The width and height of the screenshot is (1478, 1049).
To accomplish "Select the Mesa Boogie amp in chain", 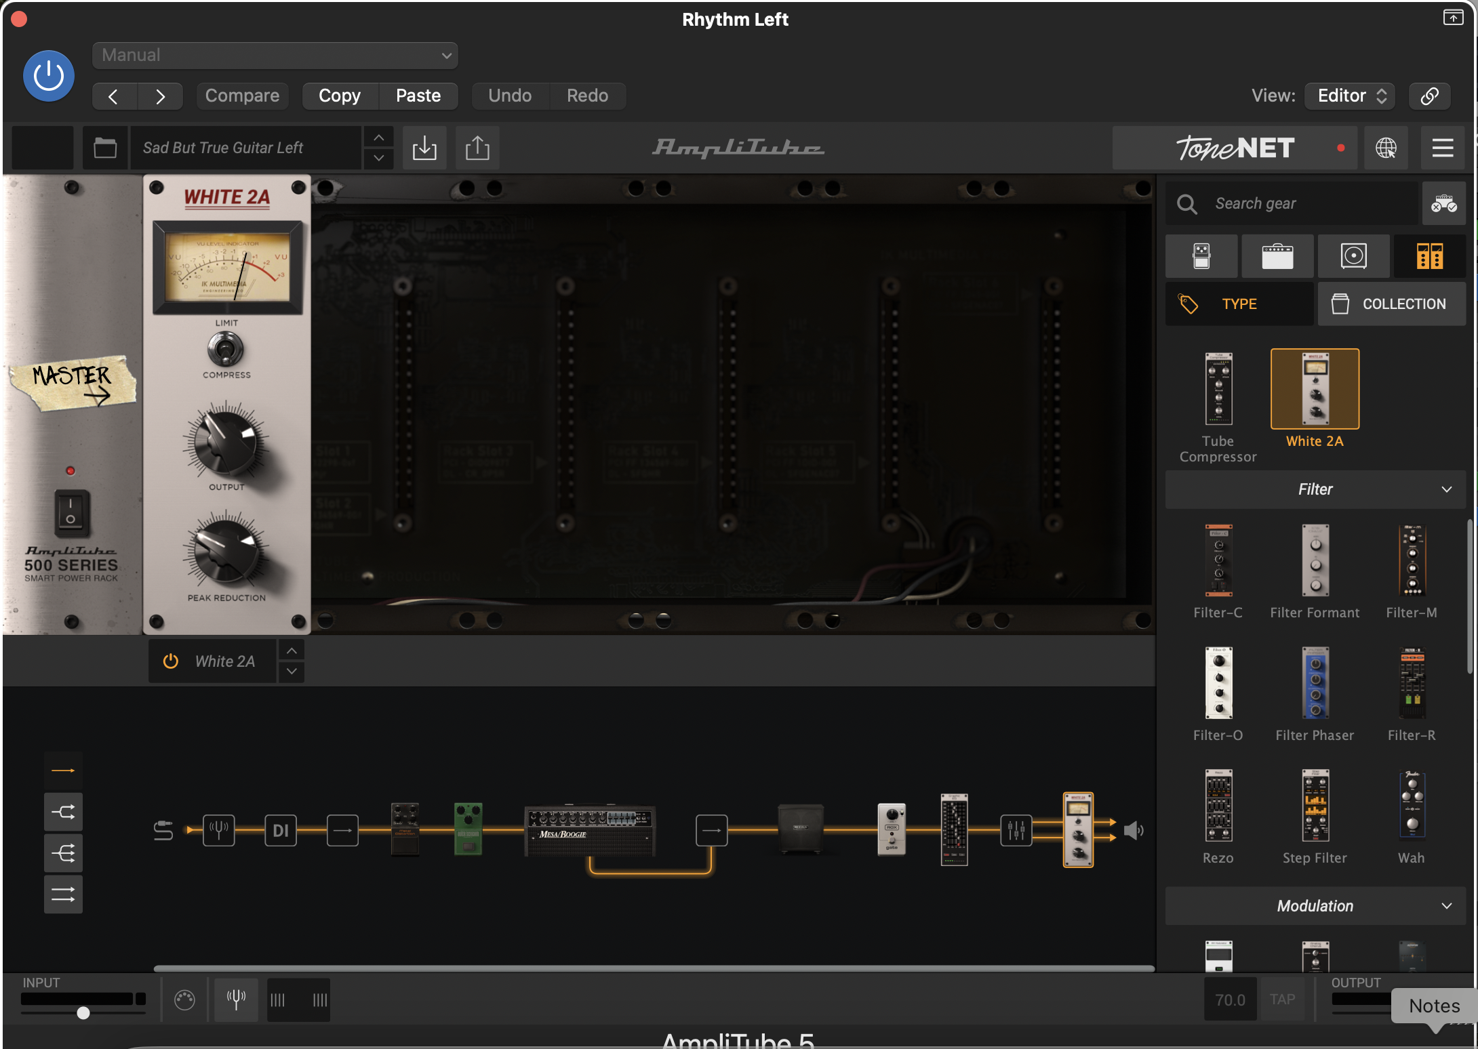I will pyautogui.click(x=590, y=830).
